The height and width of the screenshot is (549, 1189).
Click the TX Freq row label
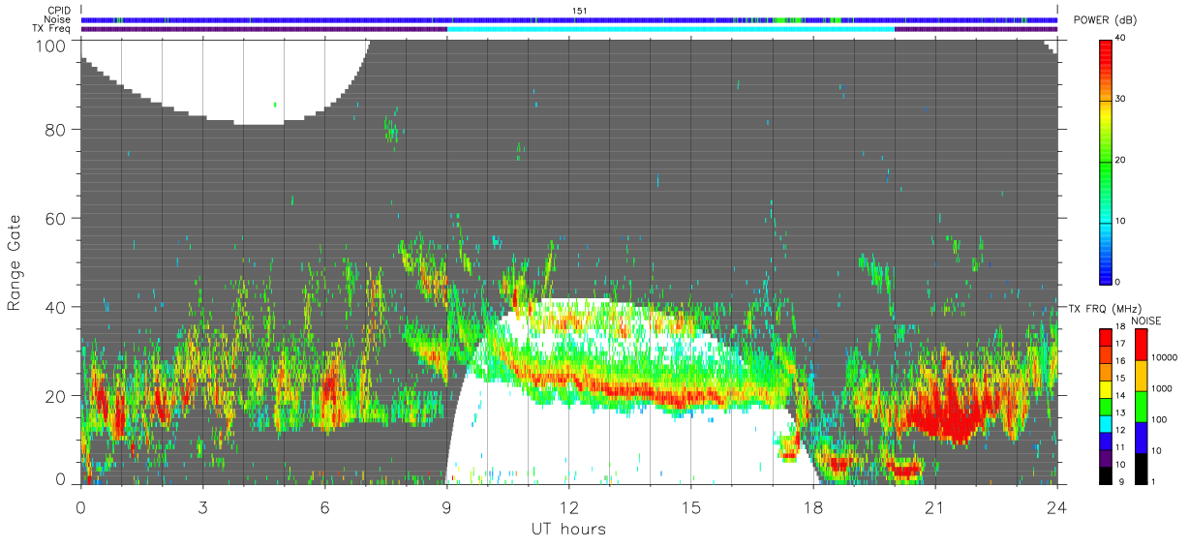[x=52, y=28]
